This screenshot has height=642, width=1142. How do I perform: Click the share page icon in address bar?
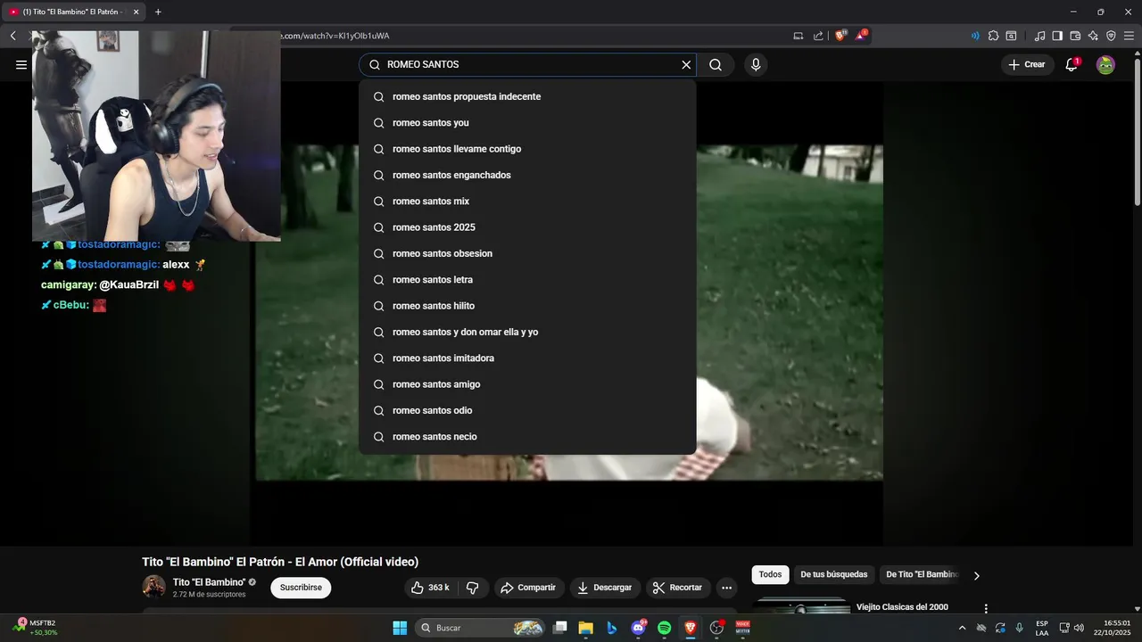pyautogui.click(x=818, y=36)
